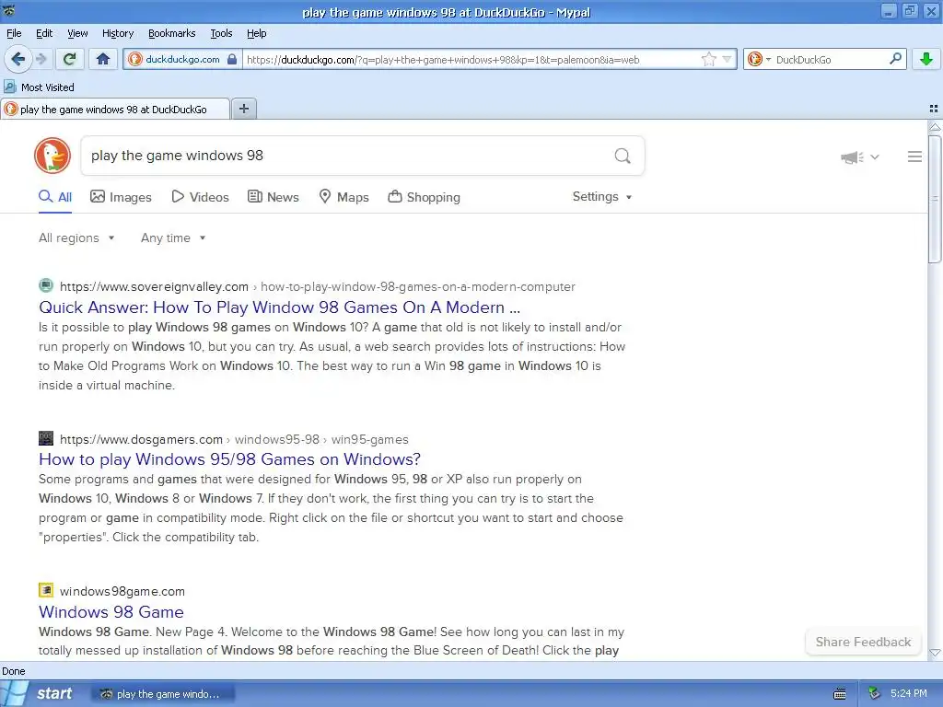Submit search with page magnifier icon
943x707 pixels.
point(623,156)
